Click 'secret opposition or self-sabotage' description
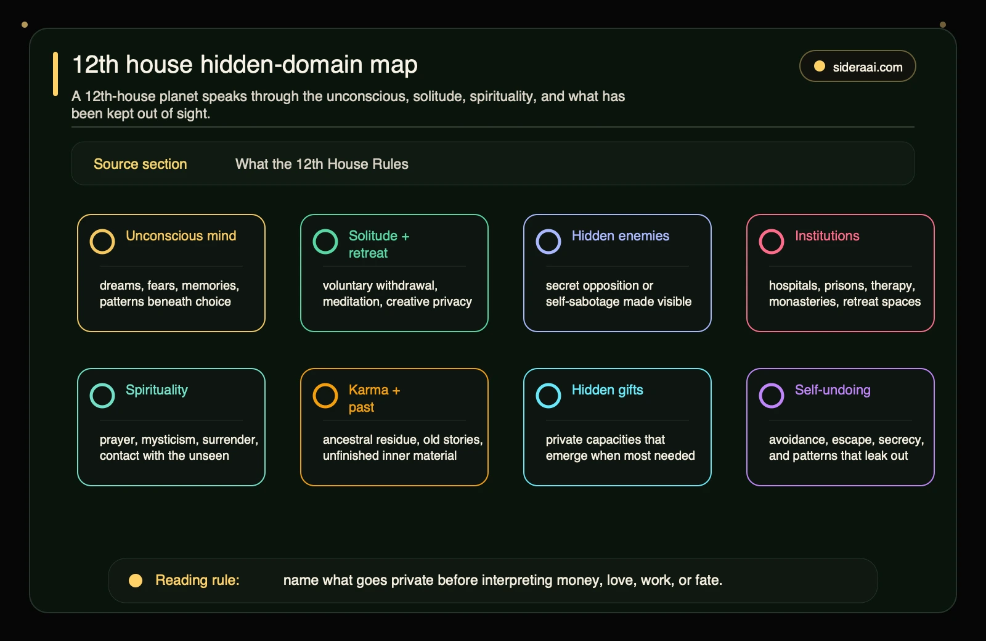986x641 pixels. coord(619,293)
